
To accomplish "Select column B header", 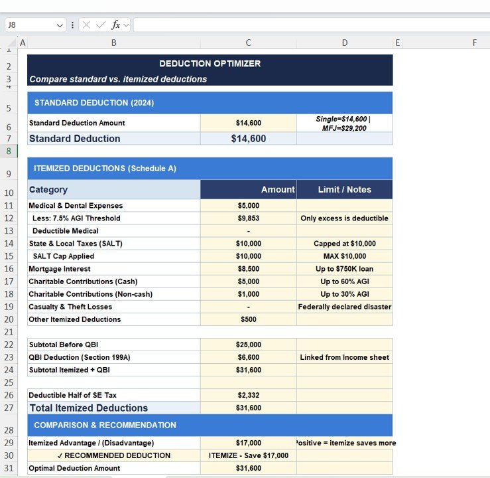I will click(114, 43).
